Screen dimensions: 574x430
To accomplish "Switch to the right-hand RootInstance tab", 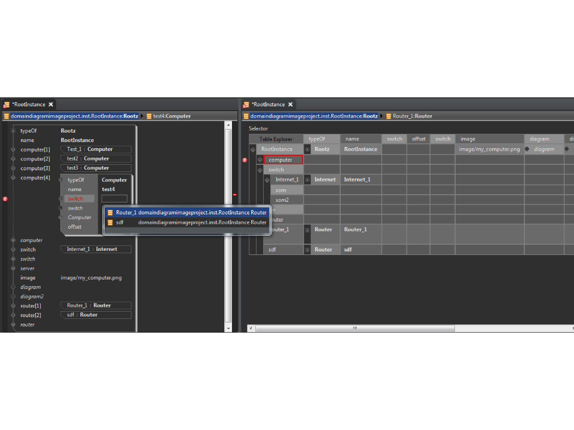I will (267, 105).
